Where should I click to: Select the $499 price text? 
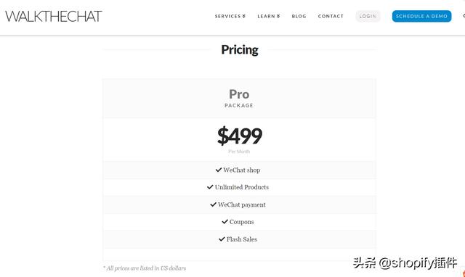tap(240, 136)
